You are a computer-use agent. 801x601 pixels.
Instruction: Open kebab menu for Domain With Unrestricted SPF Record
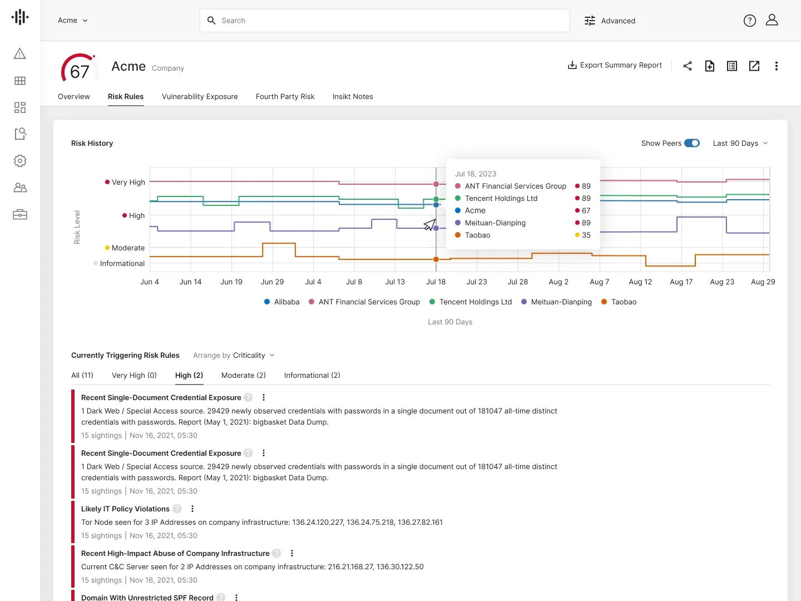236,597
